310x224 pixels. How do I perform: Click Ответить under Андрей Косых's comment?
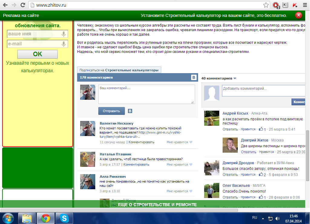coord(230,129)
